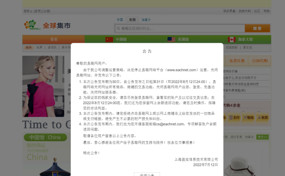Click the 流行手表 keyword link
Viewport: 285px width, 176px height.
coord(236,137)
